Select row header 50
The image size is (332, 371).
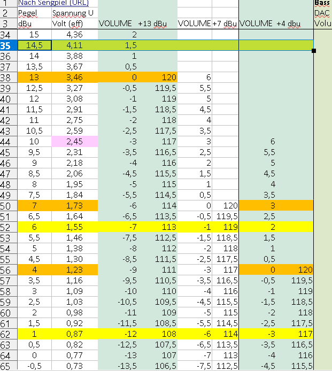(x=9, y=206)
